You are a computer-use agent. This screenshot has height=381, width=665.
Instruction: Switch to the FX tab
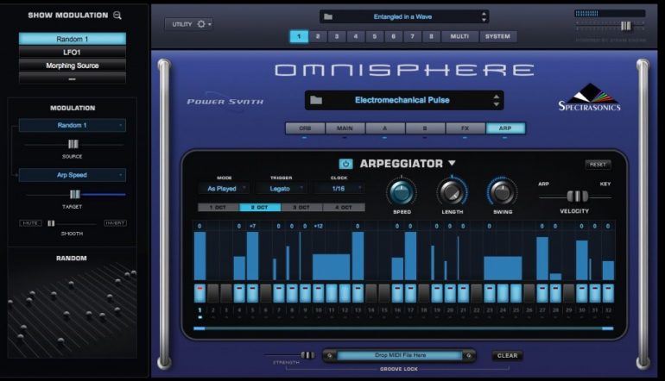[464, 128]
